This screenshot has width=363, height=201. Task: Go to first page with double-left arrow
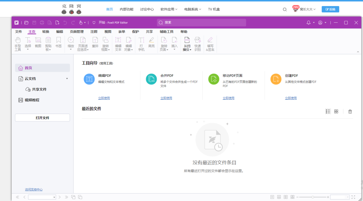coord(17,197)
